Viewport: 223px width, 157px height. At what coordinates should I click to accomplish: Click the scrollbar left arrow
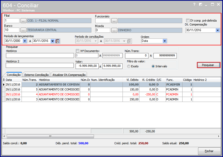pyautogui.click(x=4, y=136)
